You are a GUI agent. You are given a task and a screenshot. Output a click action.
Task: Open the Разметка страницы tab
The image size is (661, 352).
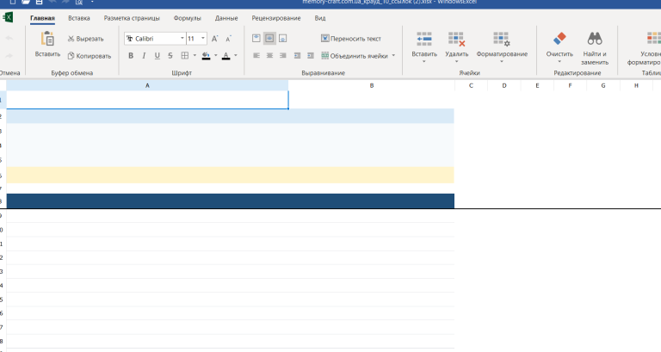click(x=132, y=18)
